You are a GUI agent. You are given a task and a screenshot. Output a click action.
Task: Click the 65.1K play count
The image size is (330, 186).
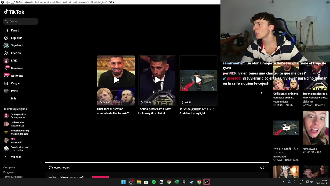tap(186, 102)
